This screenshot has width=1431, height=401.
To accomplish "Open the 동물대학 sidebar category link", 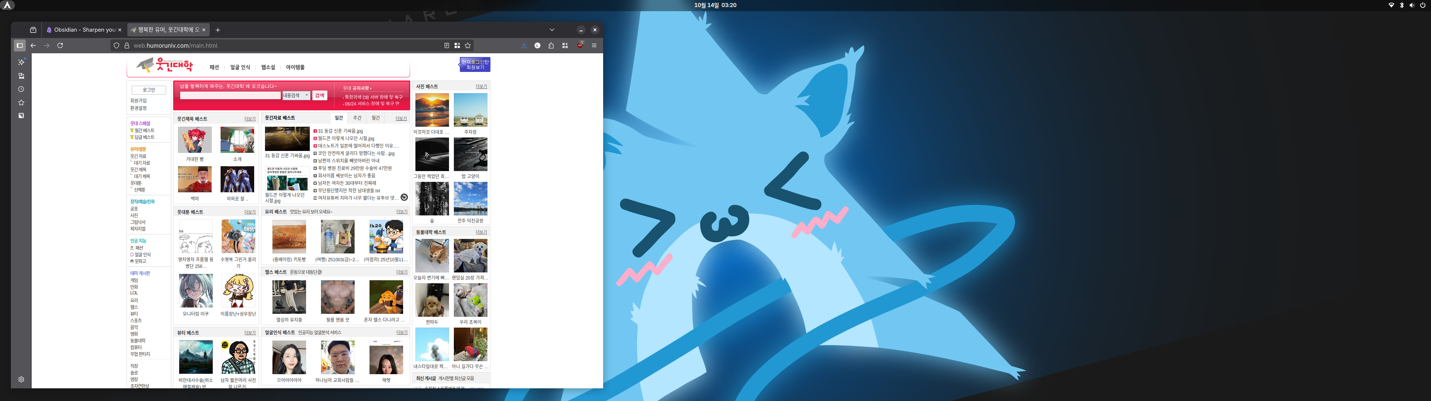I will tap(138, 341).
